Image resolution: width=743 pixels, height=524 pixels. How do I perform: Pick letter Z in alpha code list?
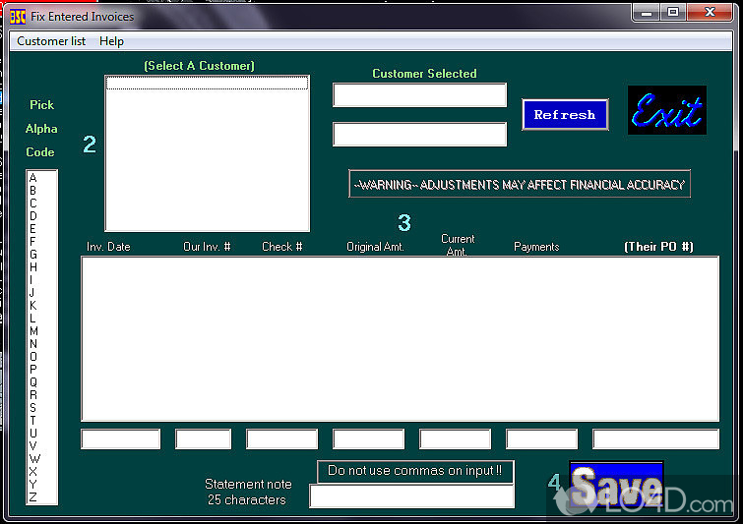click(x=33, y=496)
